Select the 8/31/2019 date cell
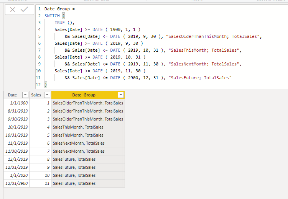Screen dimensions: 288x199 (16, 111)
